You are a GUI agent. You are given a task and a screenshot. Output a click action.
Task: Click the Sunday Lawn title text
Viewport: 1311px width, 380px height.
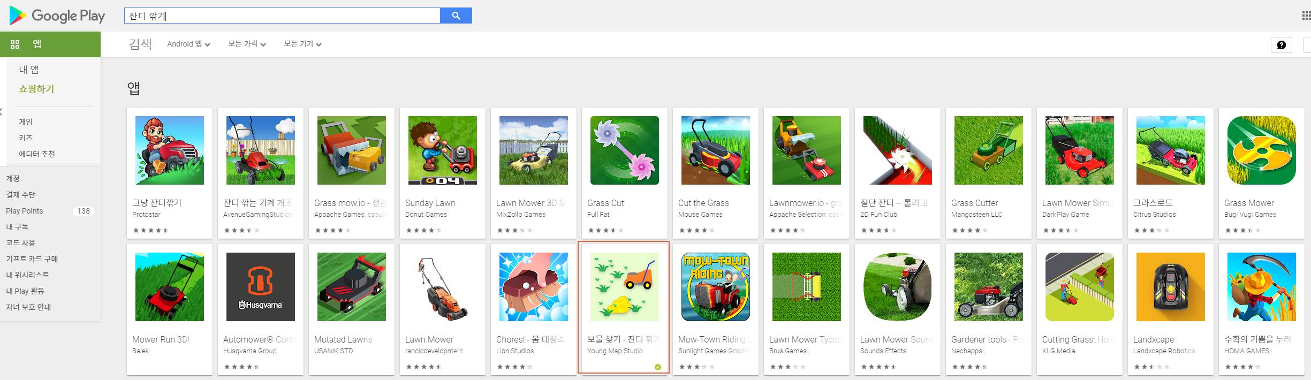(x=430, y=203)
